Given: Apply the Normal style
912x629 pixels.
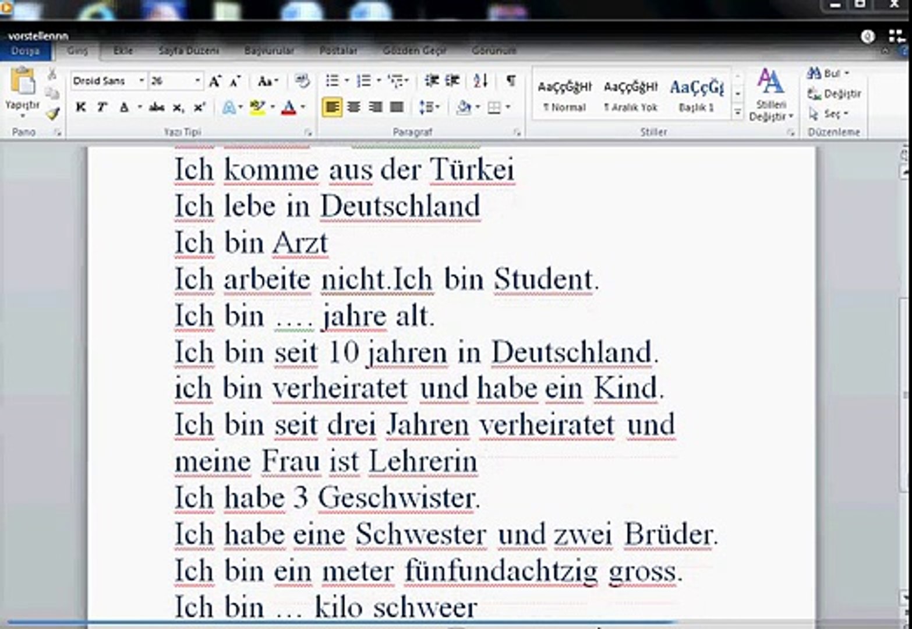Looking at the screenshot, I should (564, 96).
